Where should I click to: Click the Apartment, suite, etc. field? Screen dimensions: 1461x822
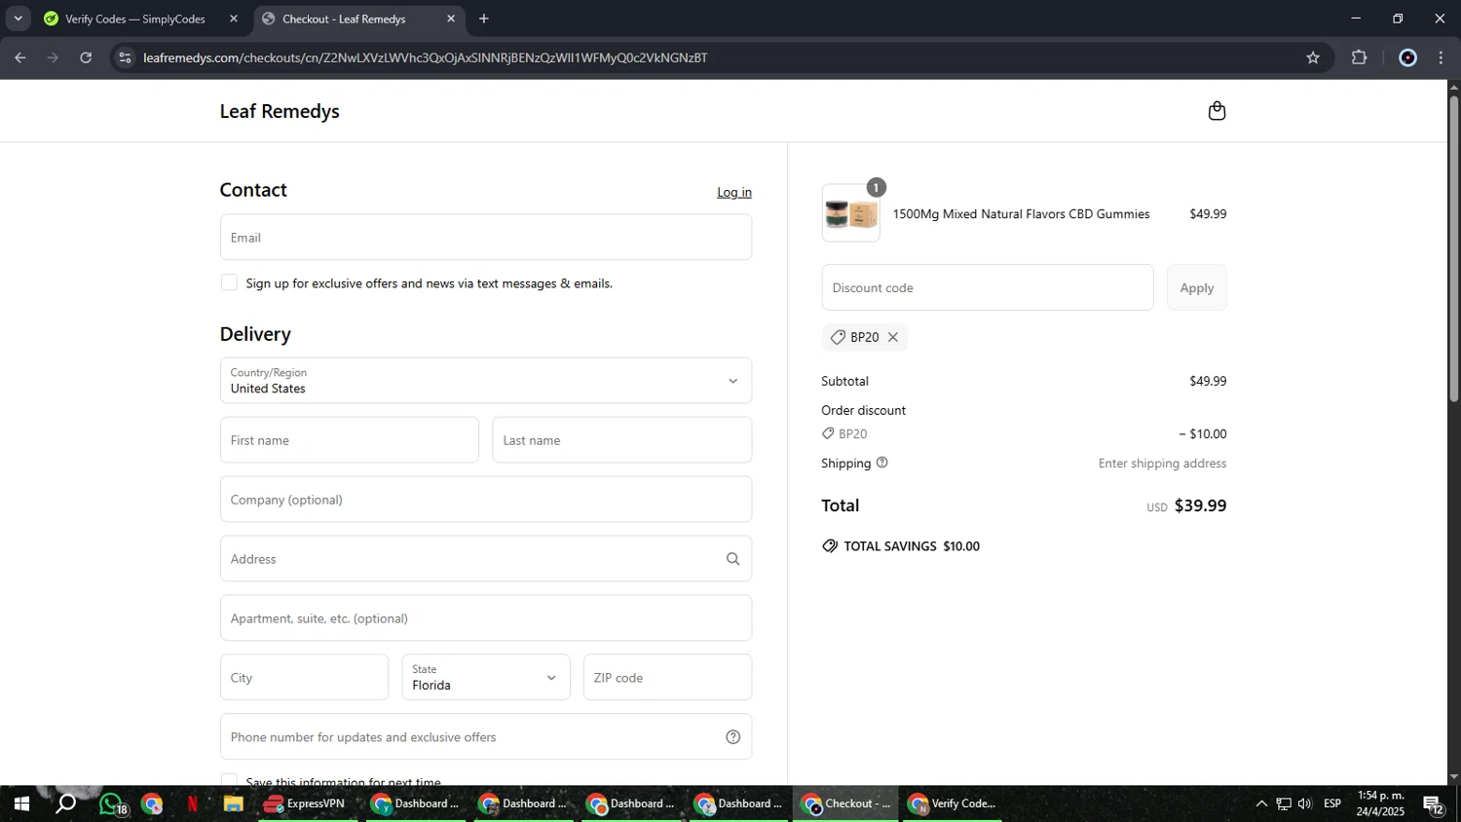point(486,618)
